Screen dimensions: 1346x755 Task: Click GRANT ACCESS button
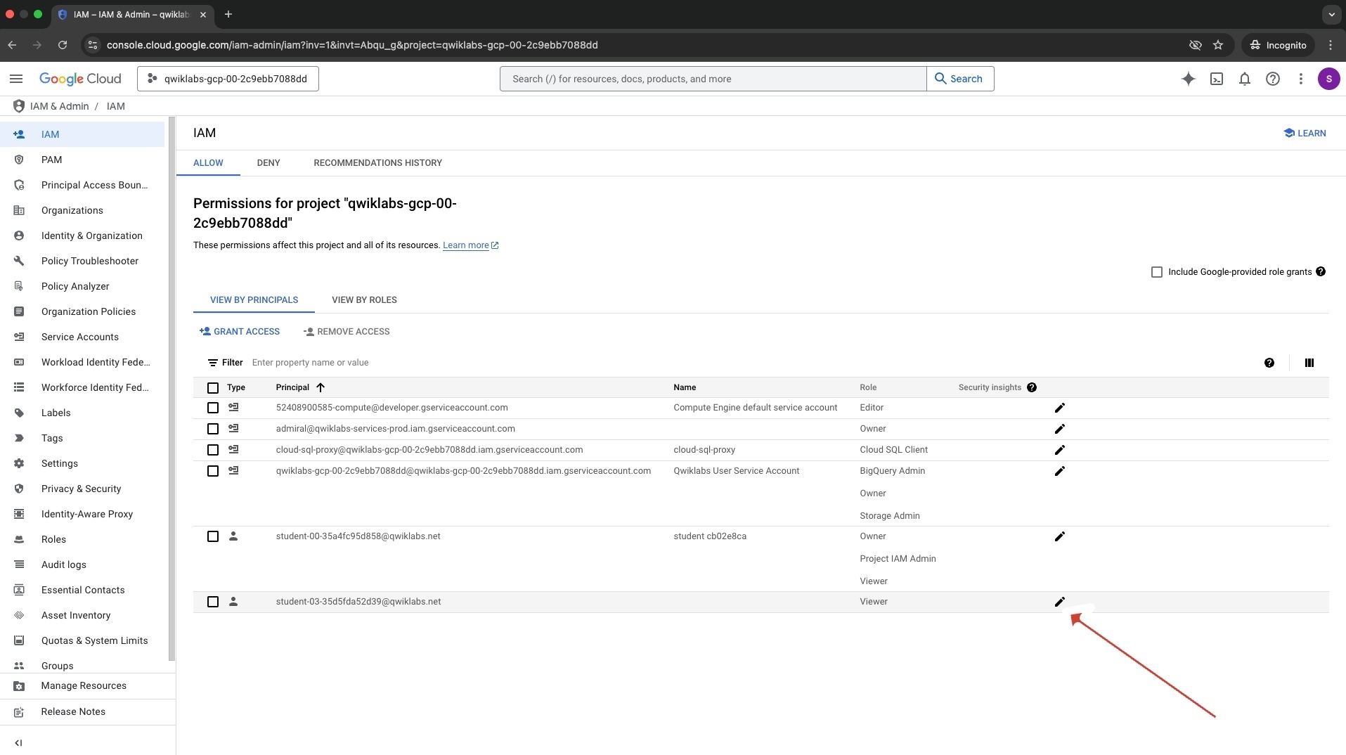[240, 331]
